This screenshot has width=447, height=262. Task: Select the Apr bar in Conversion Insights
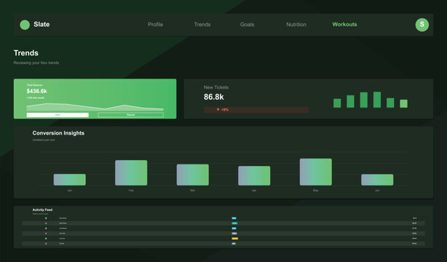point(254,175)
